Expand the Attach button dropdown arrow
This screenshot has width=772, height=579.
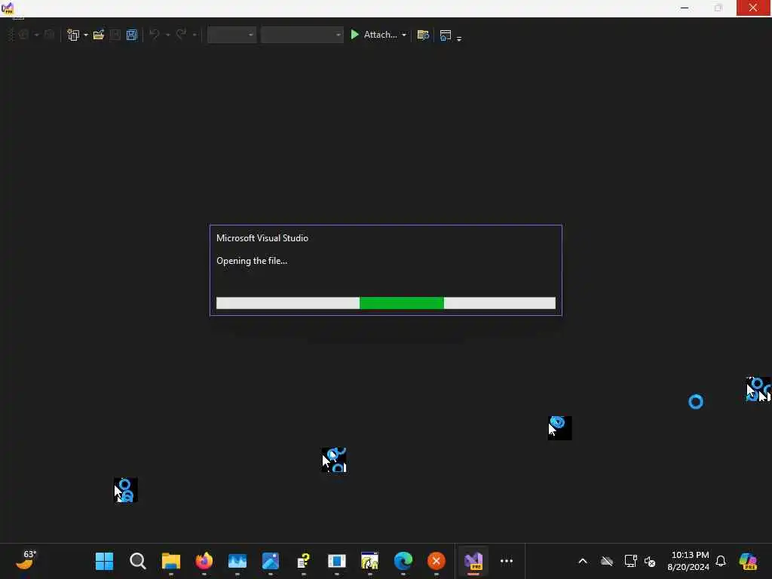pos(404,35)
